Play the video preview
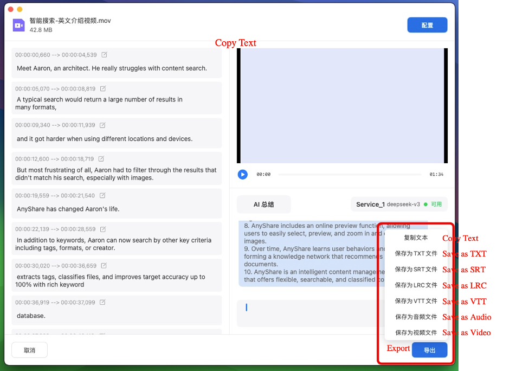Screen dimensions: 529x371 (243, 175)
